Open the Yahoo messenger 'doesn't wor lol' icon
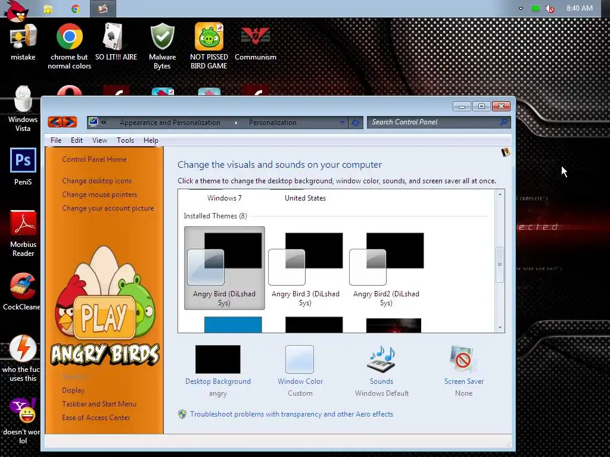This screenshot has width=610, height=457. [22, 421]
